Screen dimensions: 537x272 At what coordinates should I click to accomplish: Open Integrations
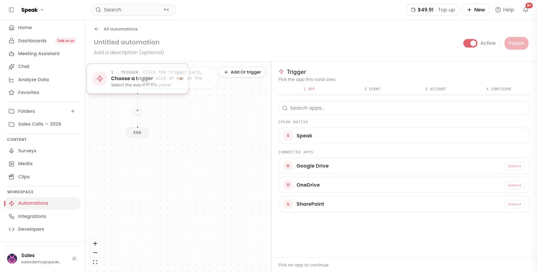(x=42, y=216)
